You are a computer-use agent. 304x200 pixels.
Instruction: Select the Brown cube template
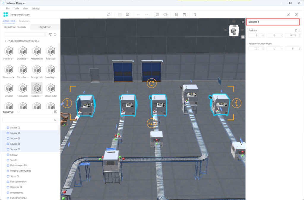[50, 90]
